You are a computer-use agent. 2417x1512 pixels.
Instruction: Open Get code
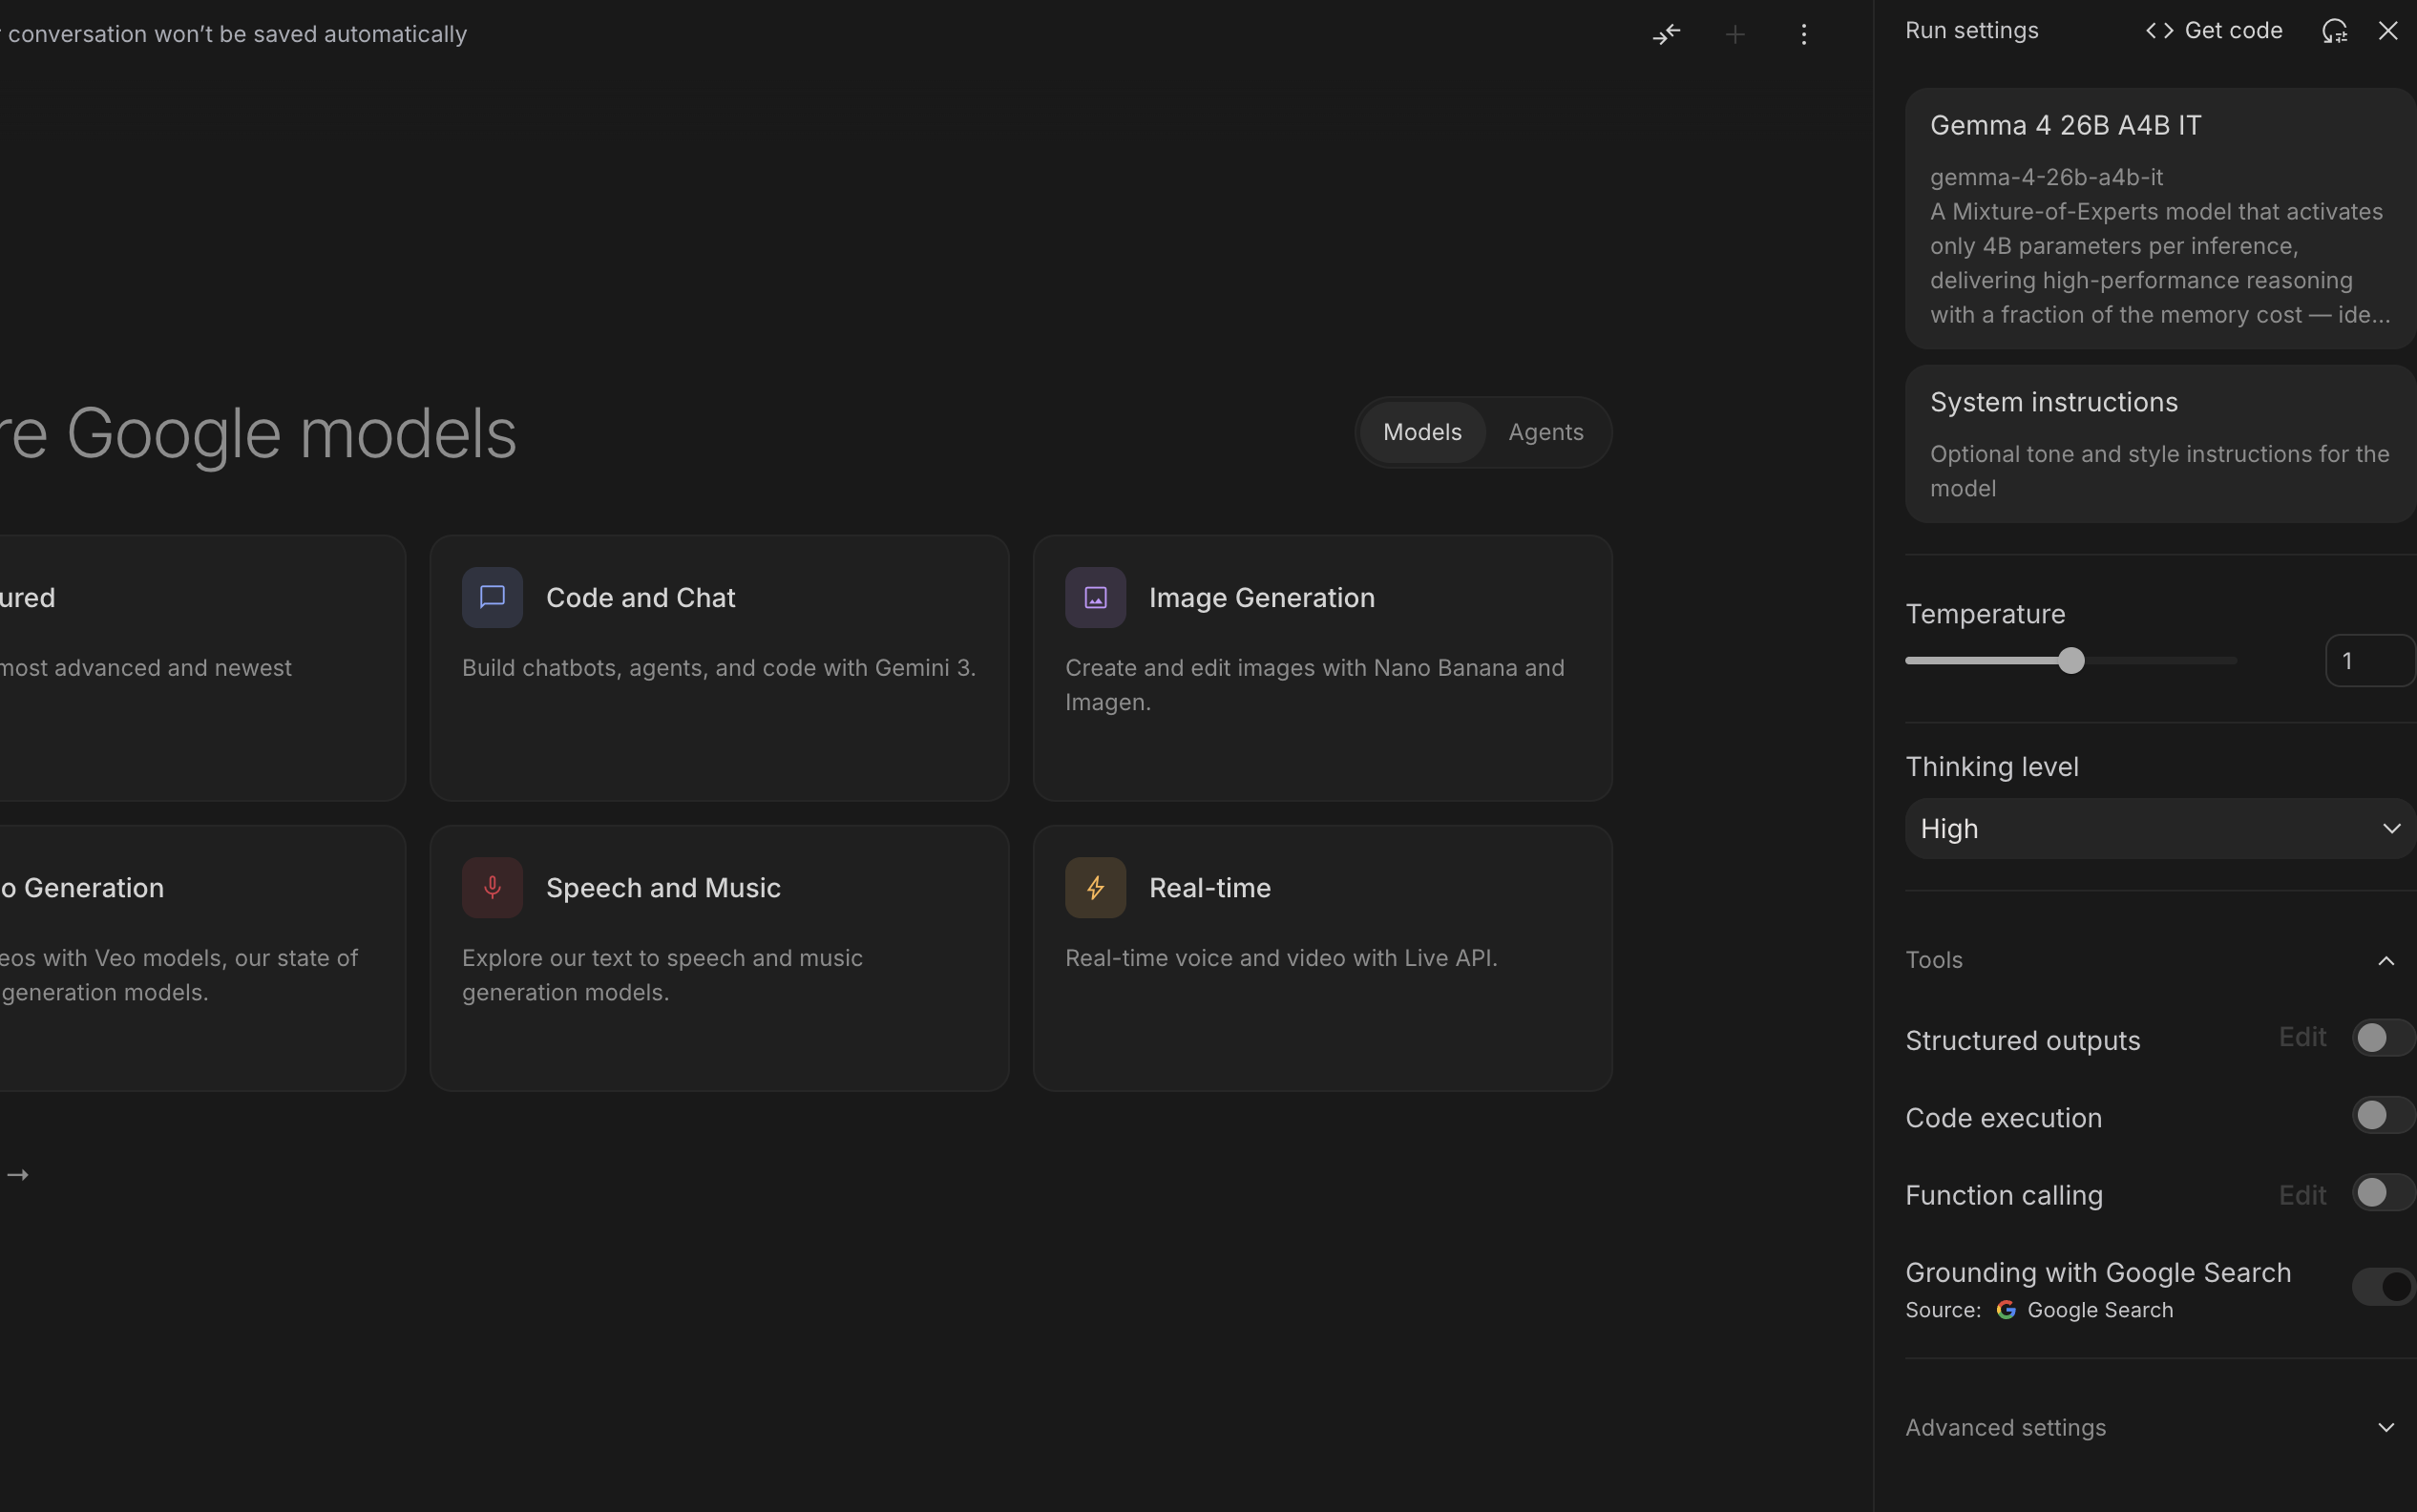click(x=2213, y=31)
